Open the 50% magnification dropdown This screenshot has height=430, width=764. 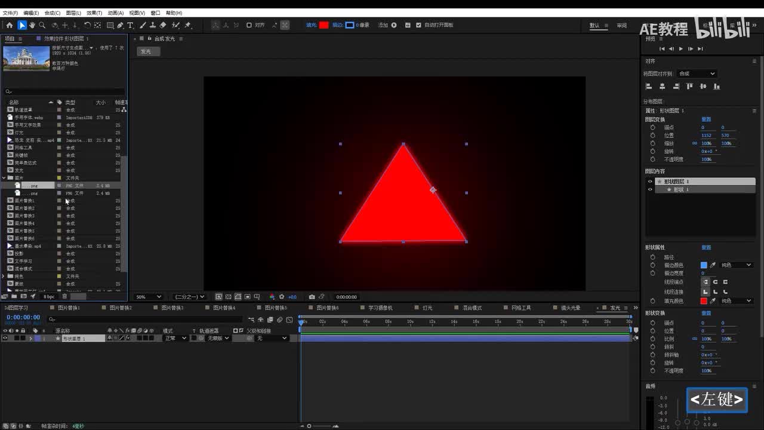pos(149,297)
